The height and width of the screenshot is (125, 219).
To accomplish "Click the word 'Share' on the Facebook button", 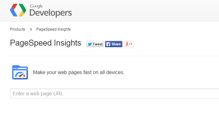I will (116, 44).
